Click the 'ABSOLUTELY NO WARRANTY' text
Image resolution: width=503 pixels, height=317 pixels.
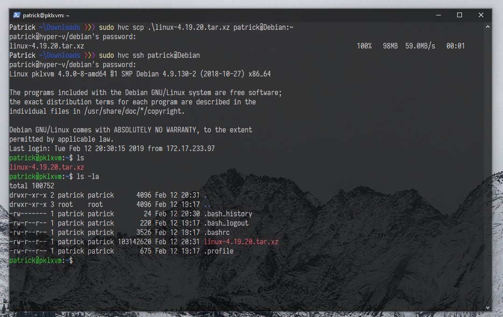(x=155, y=130)
